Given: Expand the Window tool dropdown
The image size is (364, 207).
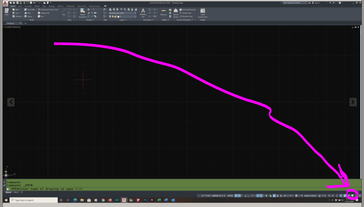Looking at the screenshot, I should click(23, 16).
